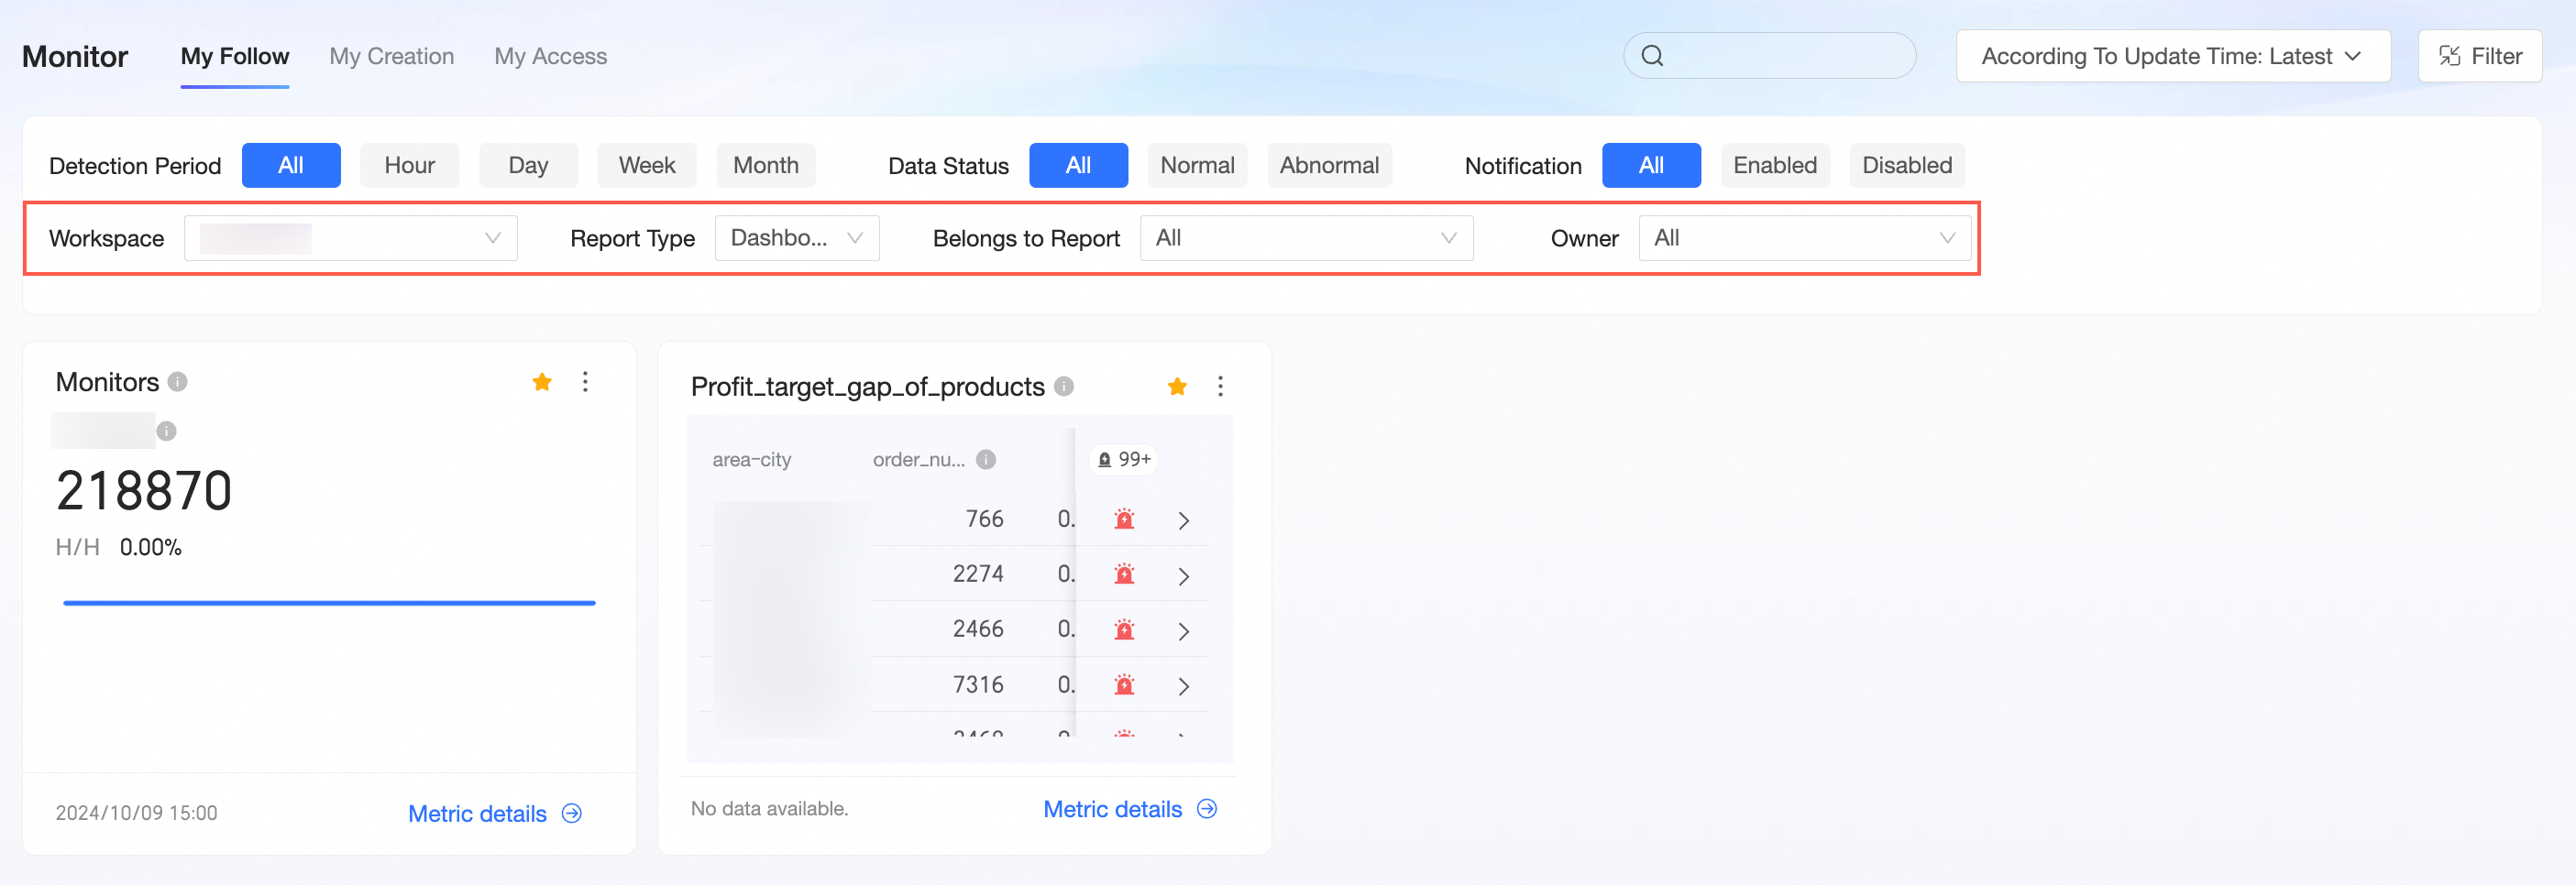The image size is (2576, 885).
Task: Switch to My Creation tab
Action: point(392,56)
